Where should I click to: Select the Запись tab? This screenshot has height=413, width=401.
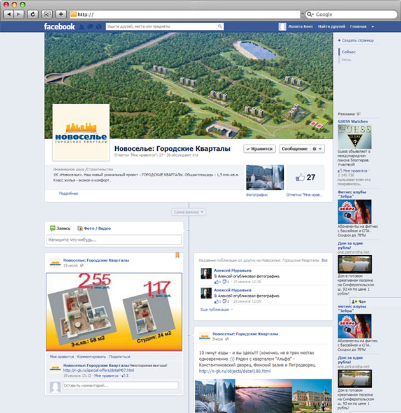pos(60,228)
